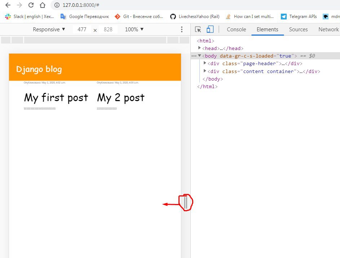This screenshot has width=340, height=258.
Task: Select the <html> node in DOM tree
Action: tap(206, 41)
